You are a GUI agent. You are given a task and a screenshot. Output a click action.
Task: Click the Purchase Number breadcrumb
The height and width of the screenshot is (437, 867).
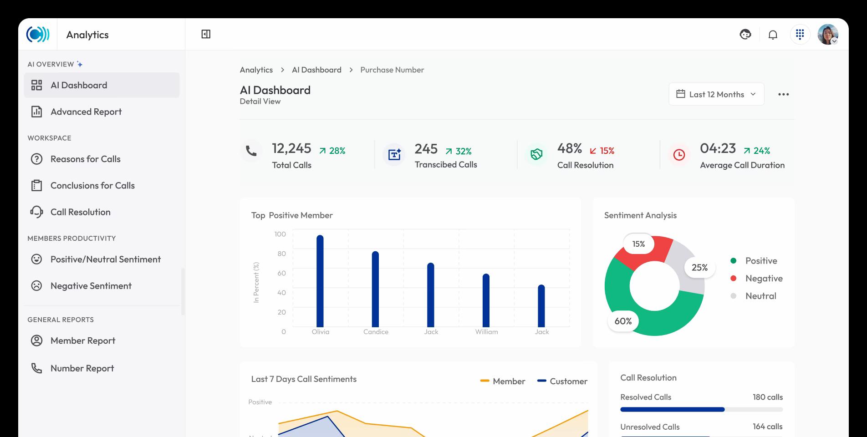tap(392, 70)
